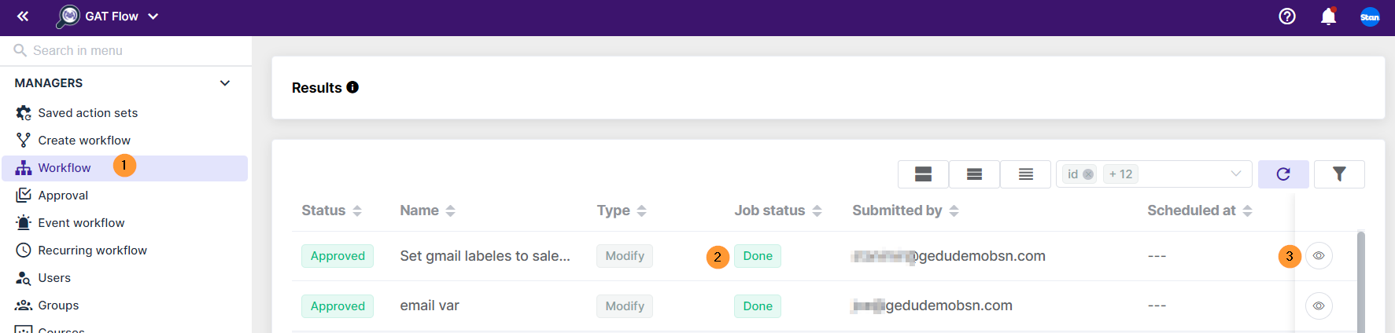Image resolution: width=1395 pixels, height=333 pixels.
Task: Click the Workflow hierarchy icon
Action: point(24,168)
